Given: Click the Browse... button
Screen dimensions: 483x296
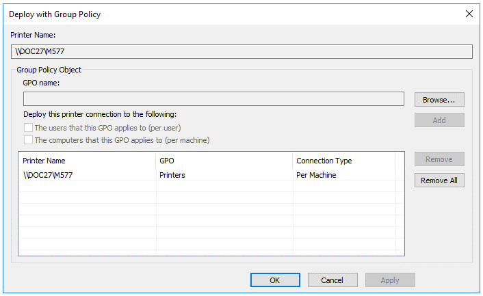Looking at the screenshot, I should [x=439, y=100].
